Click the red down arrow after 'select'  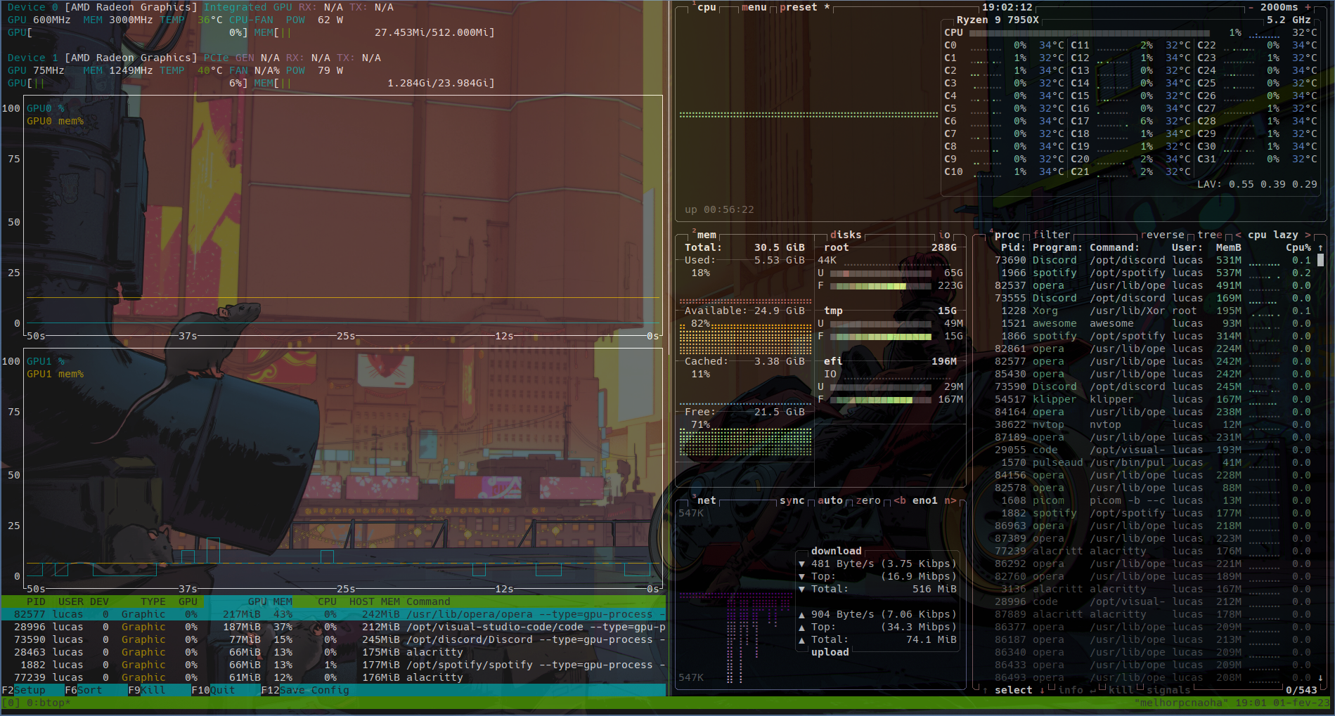(x=1042, y=690)
